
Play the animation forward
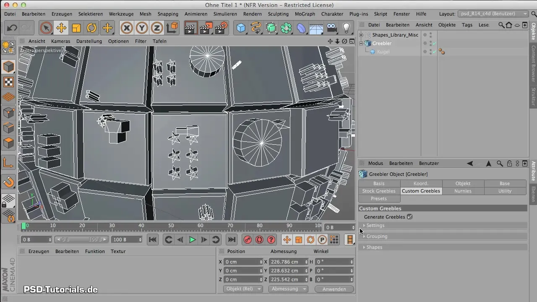click(x=192, y=240)
